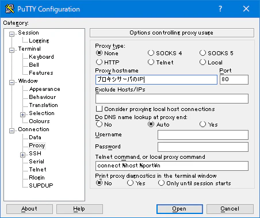The width and height of the screenshot is (260, 218).
Task: Open the Proxy category
Action: coord(37,146)
